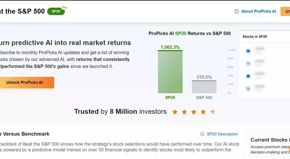This screenshot has height=159, width=290.
Task: Click the first laptop icon in Stocks list
Action: click(x=248, y=51)
